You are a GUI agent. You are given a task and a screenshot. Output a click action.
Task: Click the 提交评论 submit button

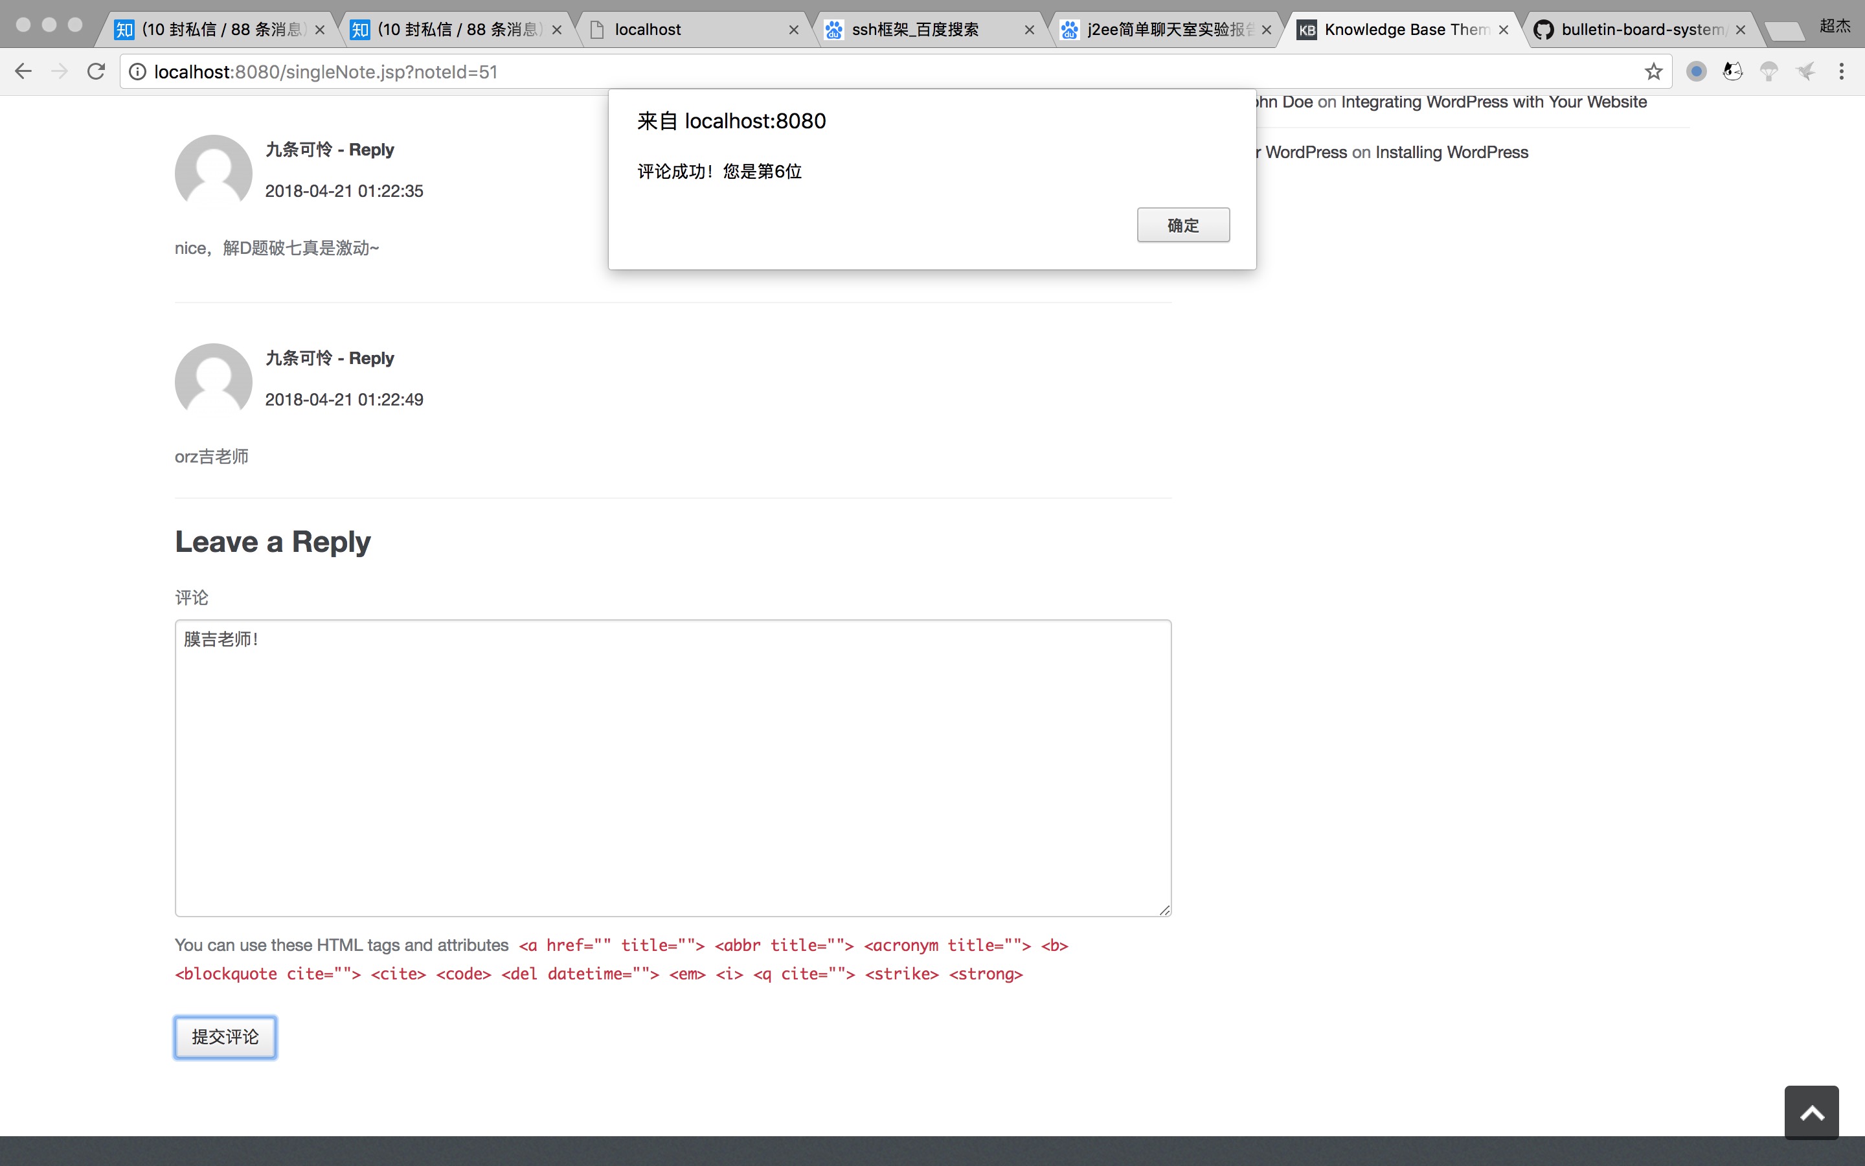(x=225, y=1036)
